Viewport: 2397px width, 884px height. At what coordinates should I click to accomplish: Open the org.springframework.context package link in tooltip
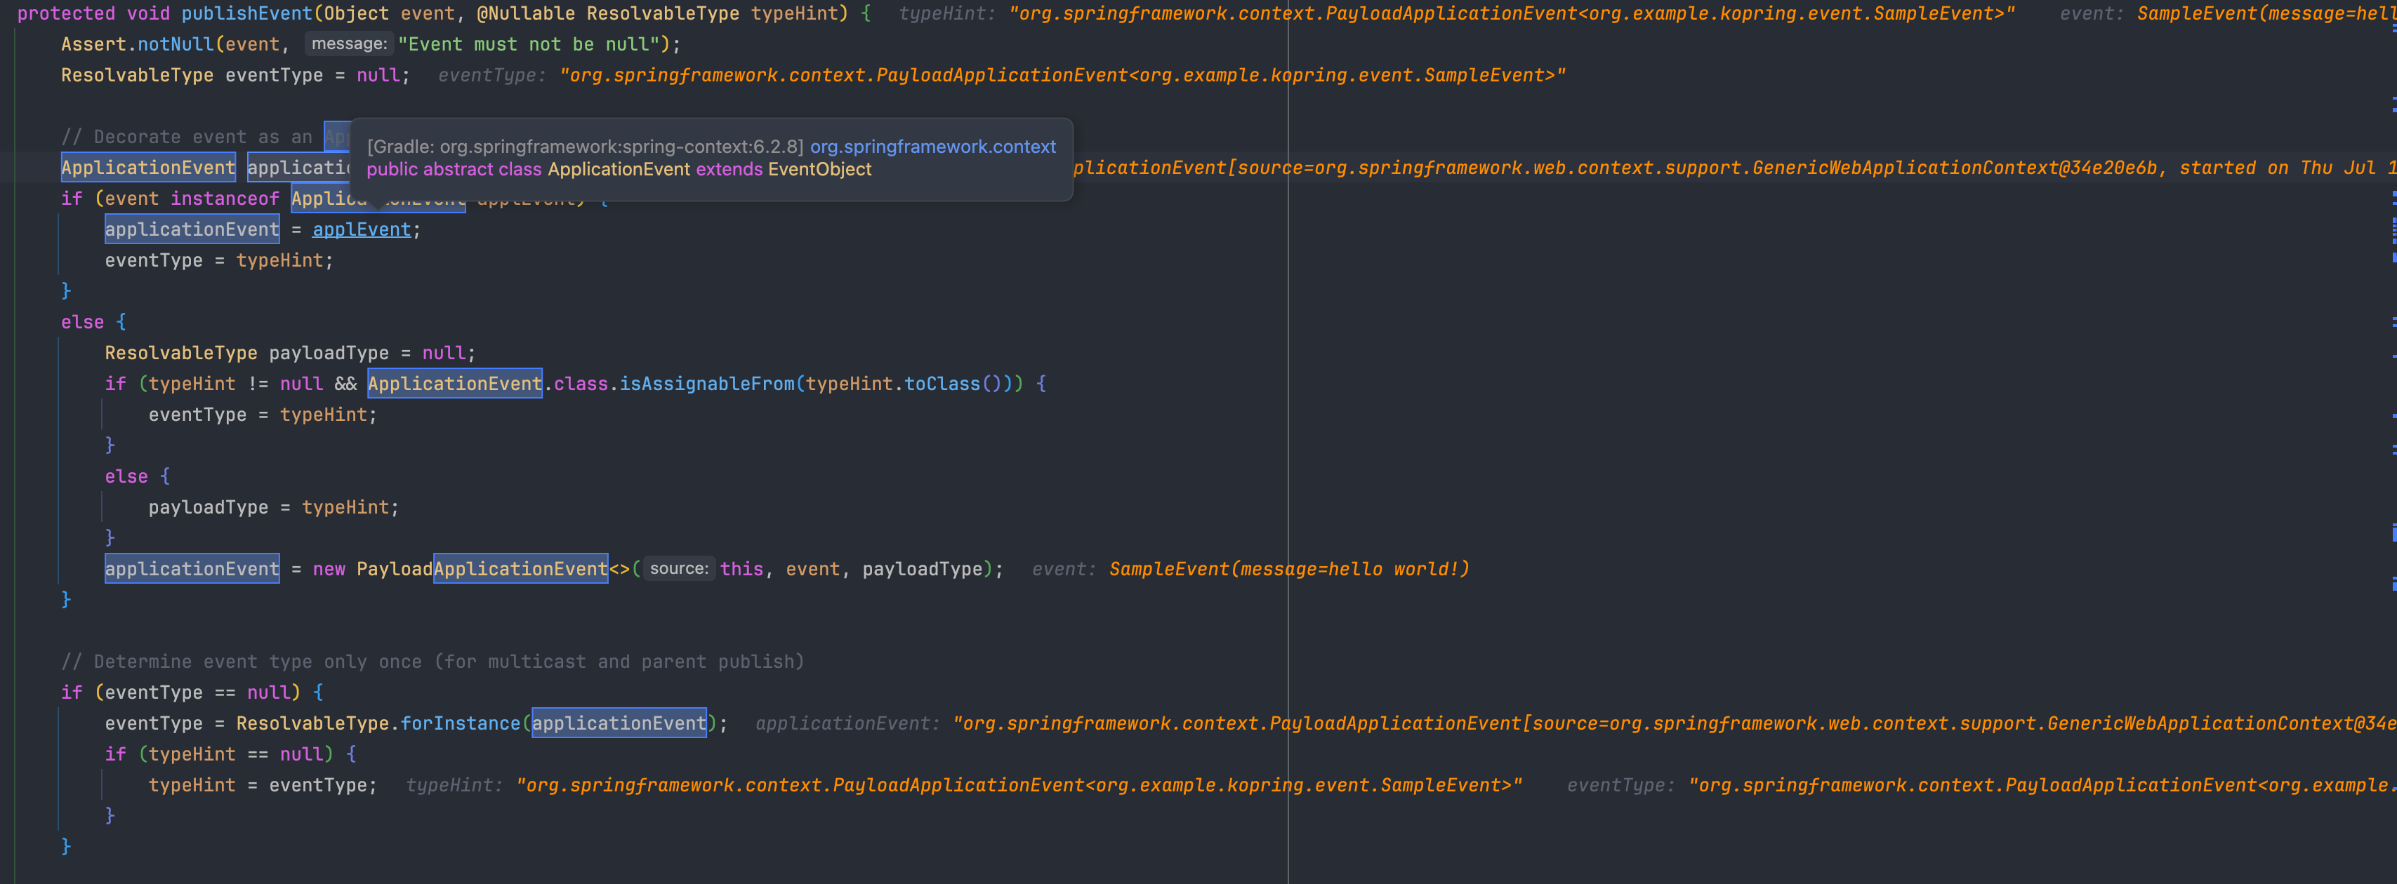932,147
